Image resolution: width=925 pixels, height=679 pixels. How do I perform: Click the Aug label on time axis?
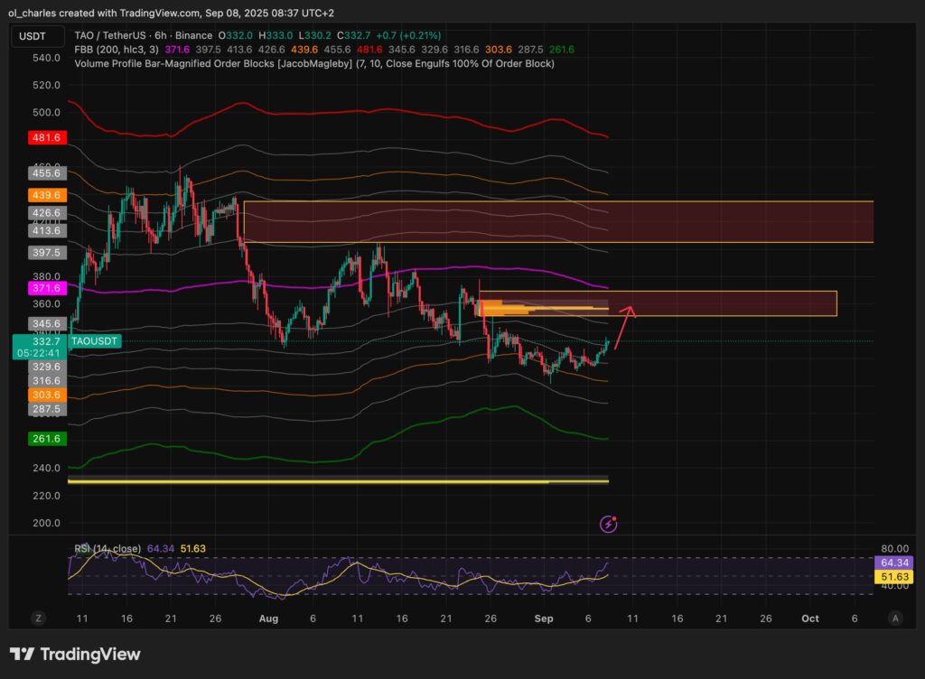pos(268,619)
